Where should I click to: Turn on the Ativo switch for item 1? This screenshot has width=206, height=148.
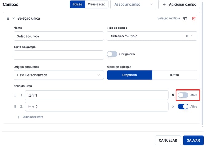pos(183,95)
